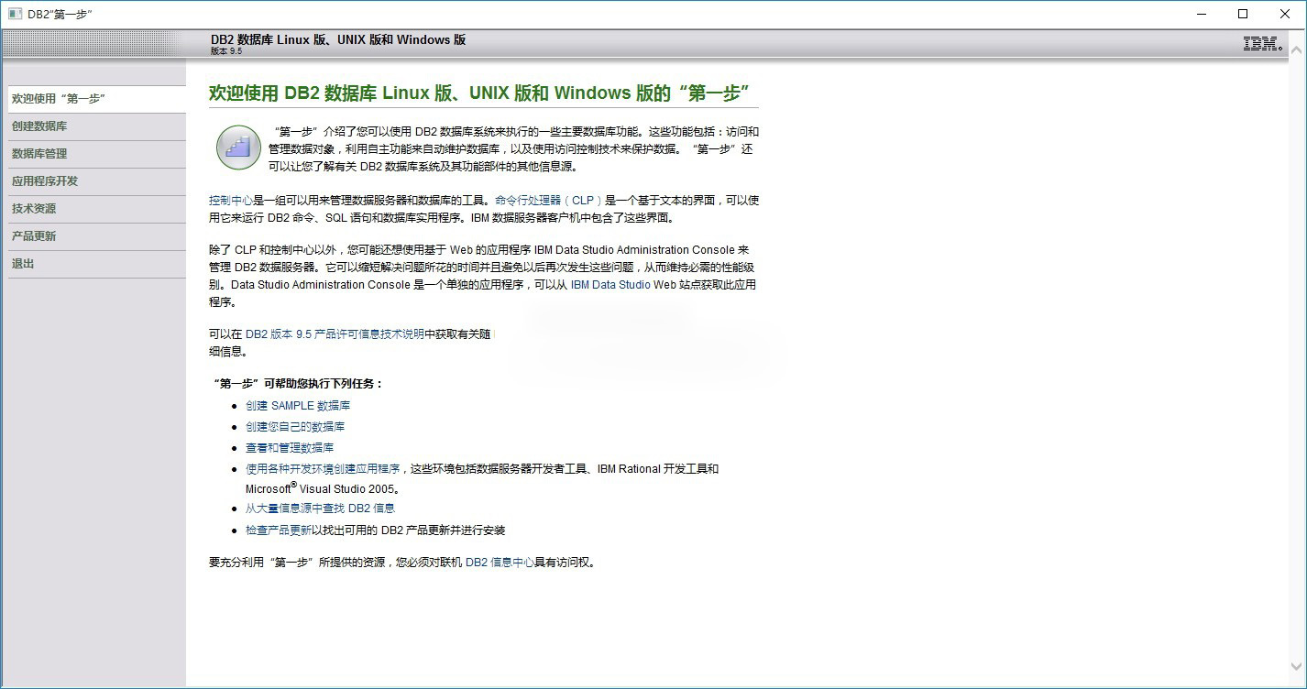Close the DB2 第一步 window
Image resolution: width=1307 pixels, height=689 pixels.
click(1285, 14)
